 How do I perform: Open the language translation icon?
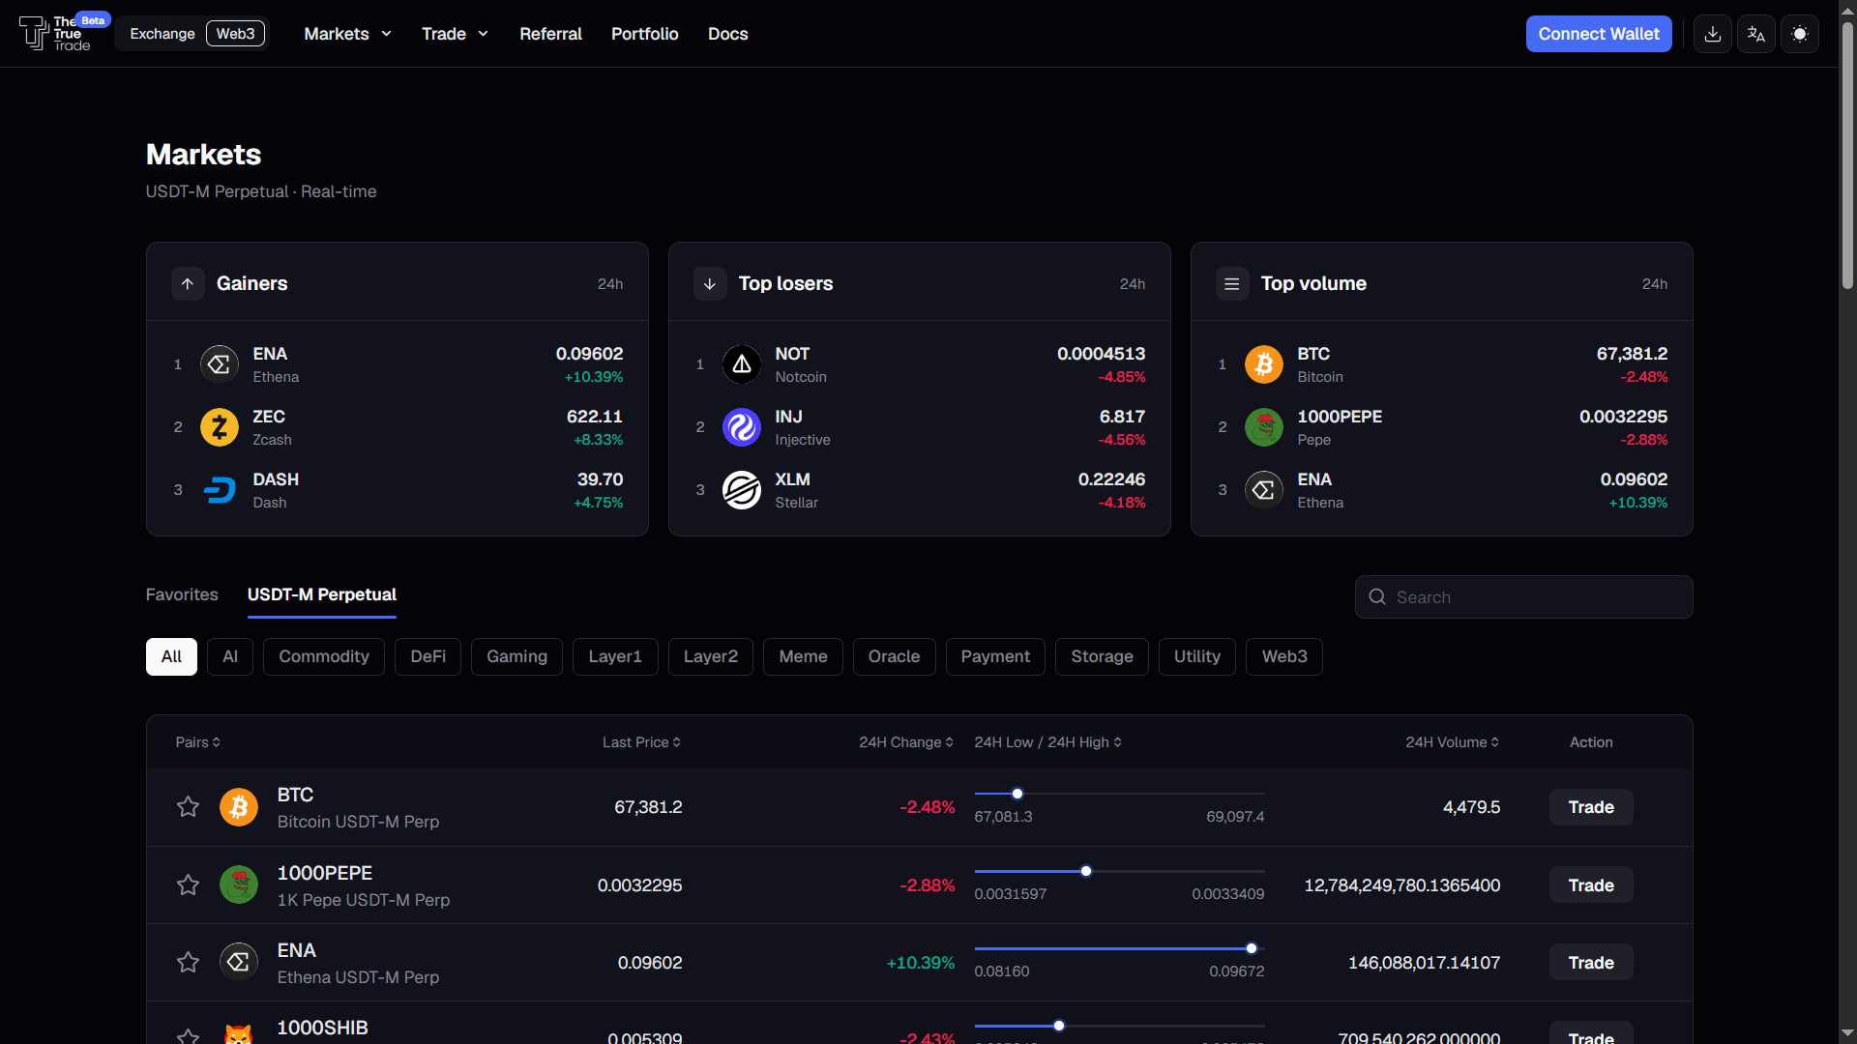[x=1755, y=34]
